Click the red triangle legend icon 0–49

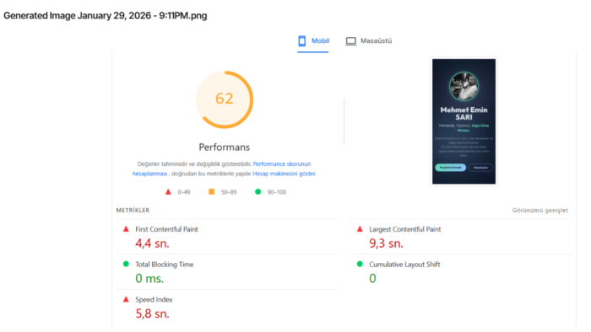click(x=168, y=192)
